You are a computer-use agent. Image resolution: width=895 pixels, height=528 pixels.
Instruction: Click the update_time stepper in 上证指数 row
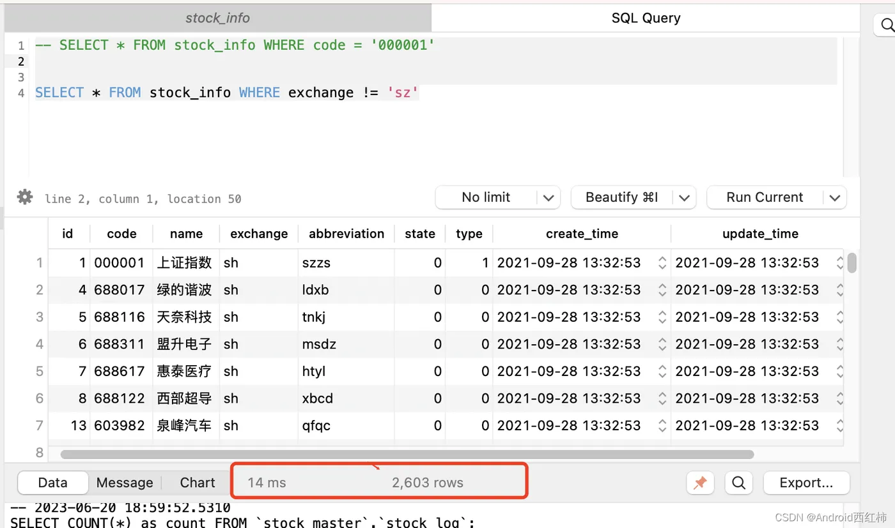click(839, 262)
